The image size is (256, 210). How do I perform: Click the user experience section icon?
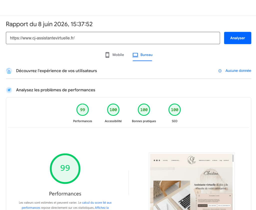(x=9, y=71)
